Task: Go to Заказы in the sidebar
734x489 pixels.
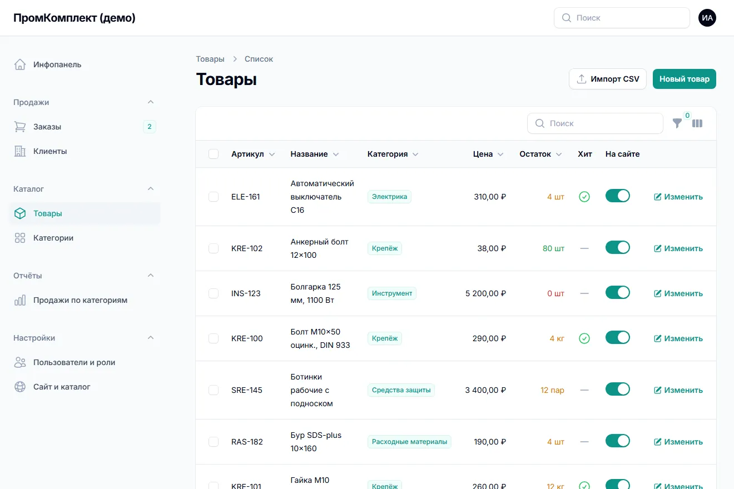Action: click(85, 127)
